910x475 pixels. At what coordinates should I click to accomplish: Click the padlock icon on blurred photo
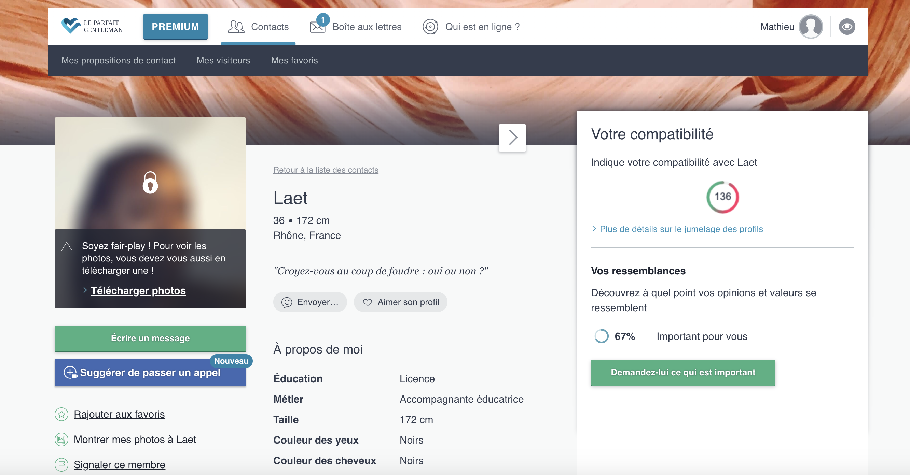[150, 183]
